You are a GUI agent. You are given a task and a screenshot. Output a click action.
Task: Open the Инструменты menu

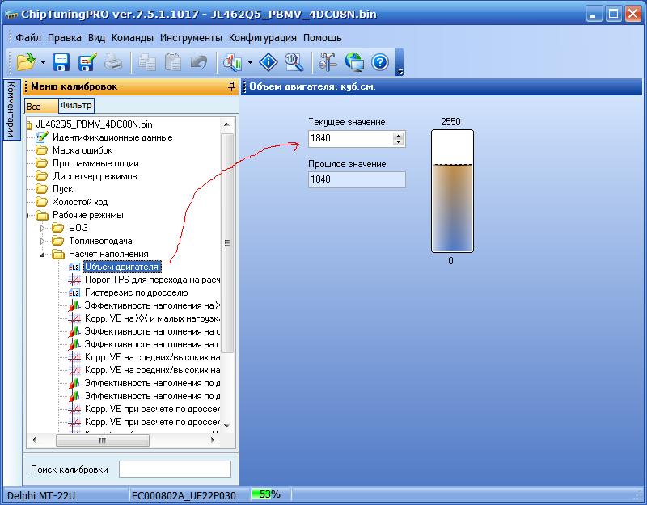191,38
